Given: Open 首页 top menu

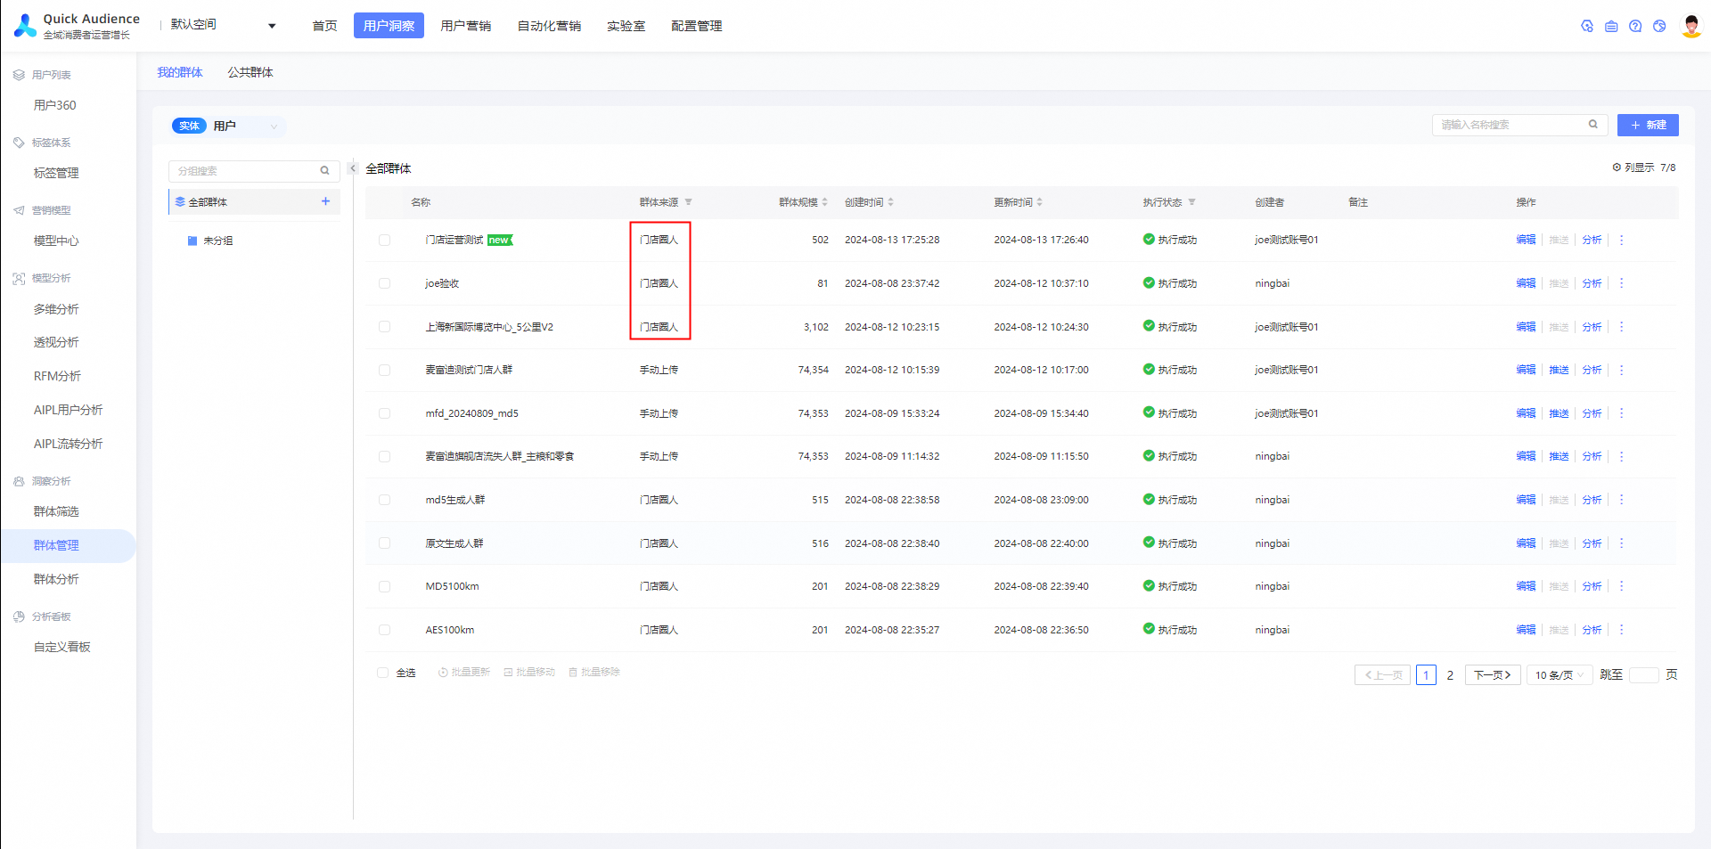Looking at the screenshot, I should (324, 26).
